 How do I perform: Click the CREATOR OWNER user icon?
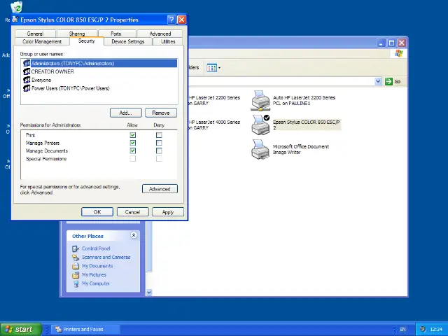[27, 71]
